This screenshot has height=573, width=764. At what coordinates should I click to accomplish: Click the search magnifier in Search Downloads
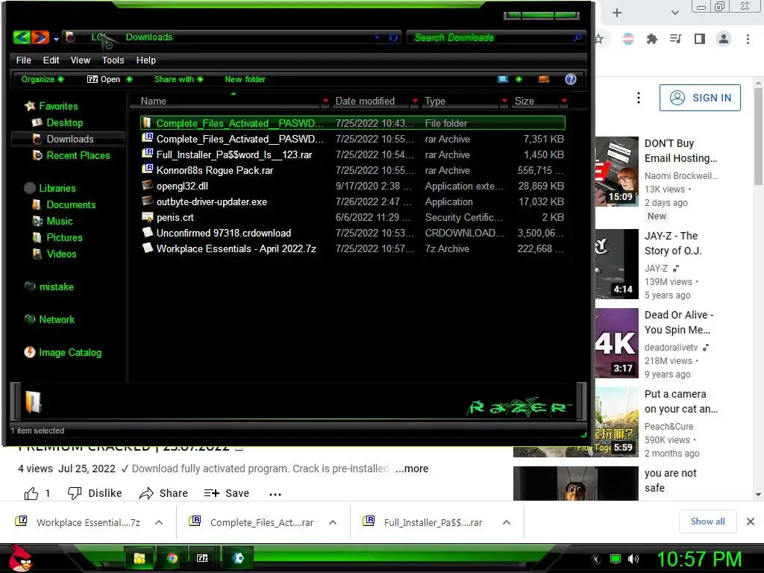577,37
